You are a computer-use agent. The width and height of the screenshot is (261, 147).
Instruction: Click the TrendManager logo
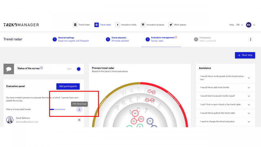tap(21, 25)
